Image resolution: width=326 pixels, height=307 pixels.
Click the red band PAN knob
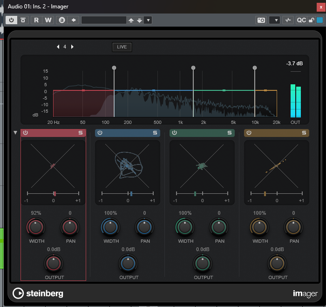[x=70, y=227]
